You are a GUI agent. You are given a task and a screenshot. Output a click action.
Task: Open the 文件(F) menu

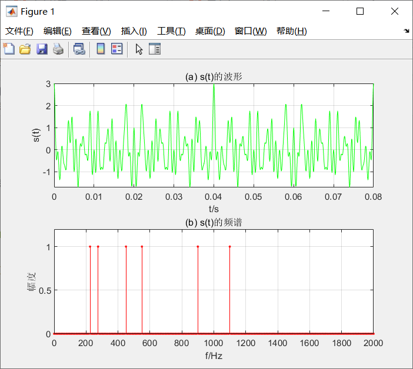click(19, 31)
